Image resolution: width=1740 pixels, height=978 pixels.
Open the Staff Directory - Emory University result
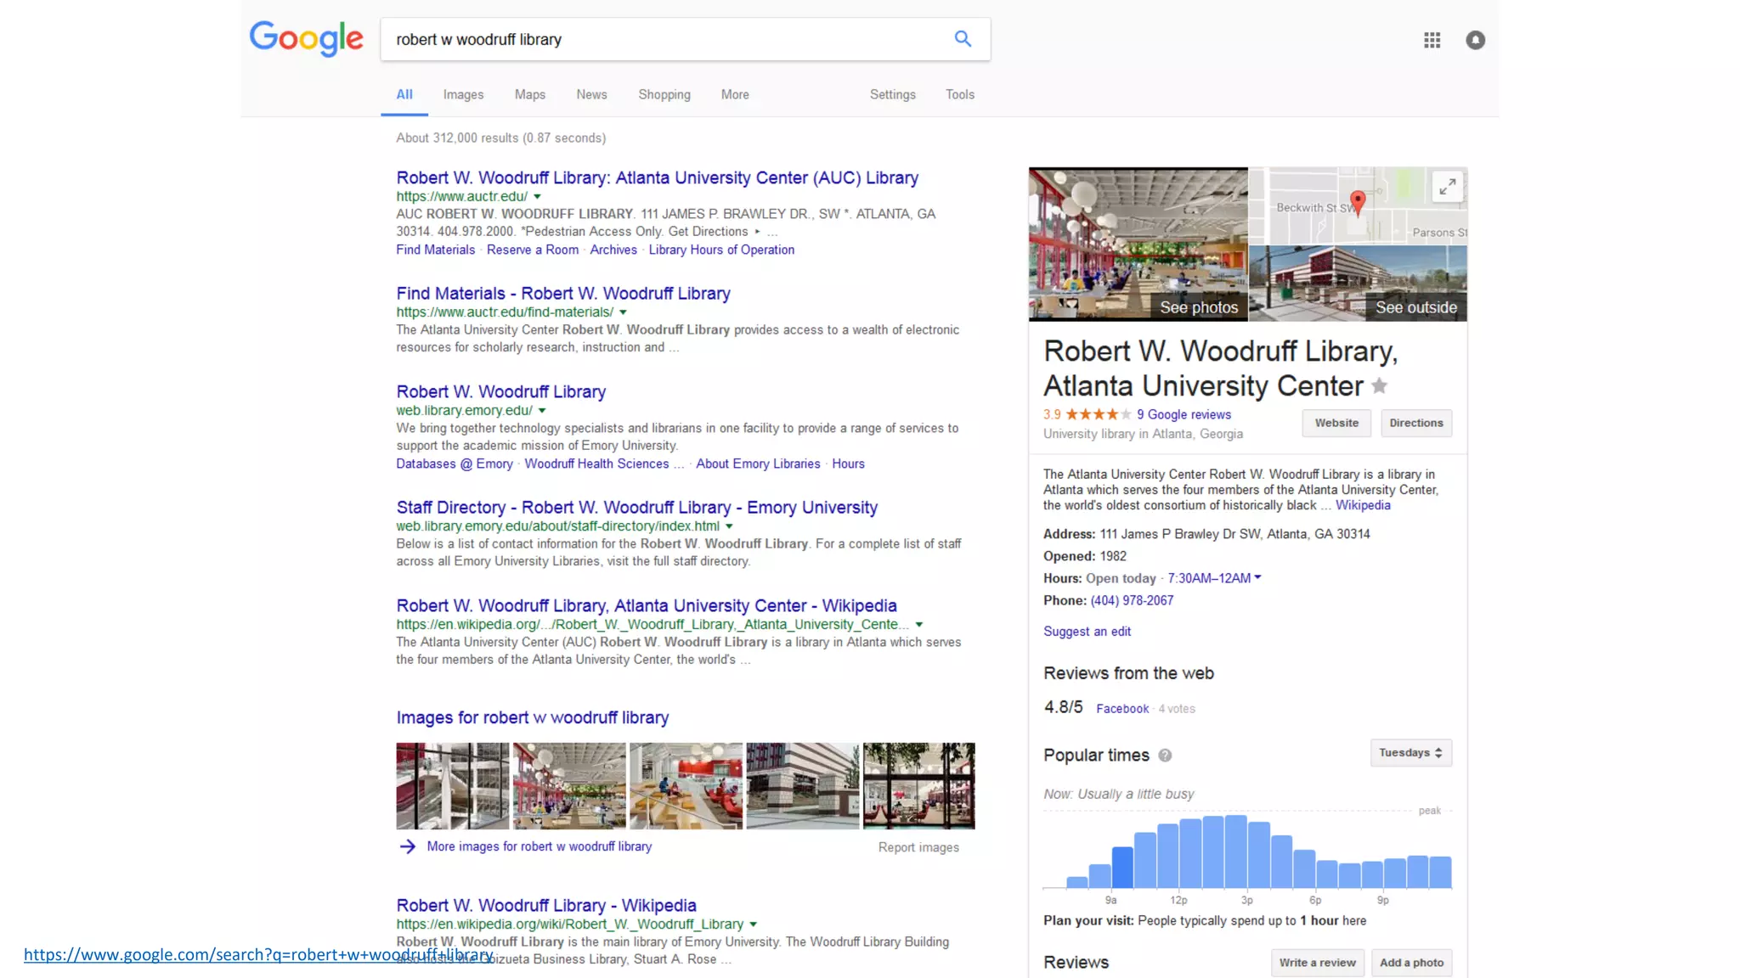point(636,507)
